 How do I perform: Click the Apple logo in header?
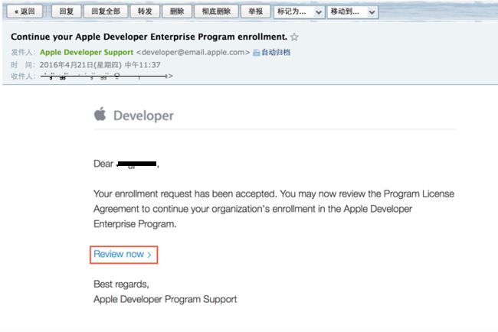point(100,114)
